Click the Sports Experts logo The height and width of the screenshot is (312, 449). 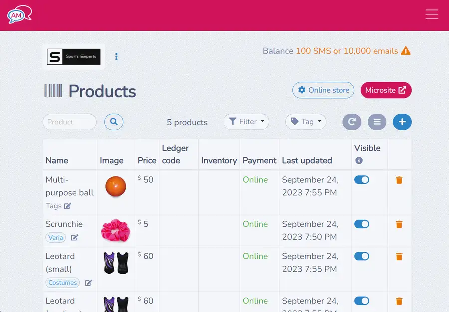click(74, 57)
